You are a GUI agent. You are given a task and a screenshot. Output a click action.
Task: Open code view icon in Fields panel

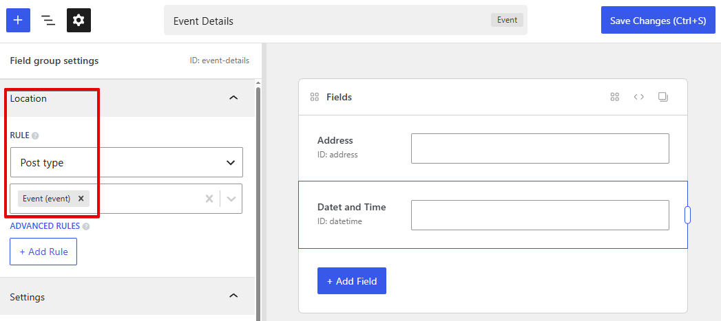click(x=638, y=97)
